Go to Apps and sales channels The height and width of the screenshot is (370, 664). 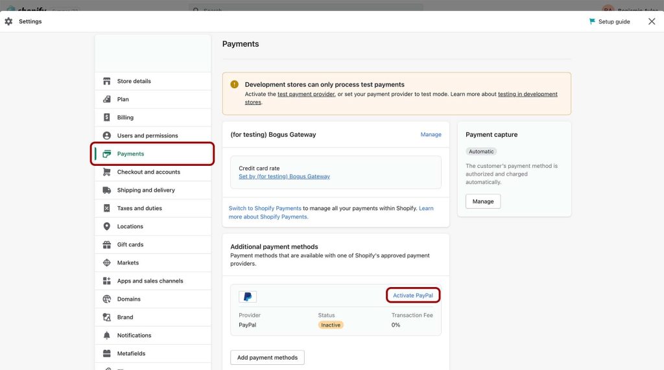150,281
